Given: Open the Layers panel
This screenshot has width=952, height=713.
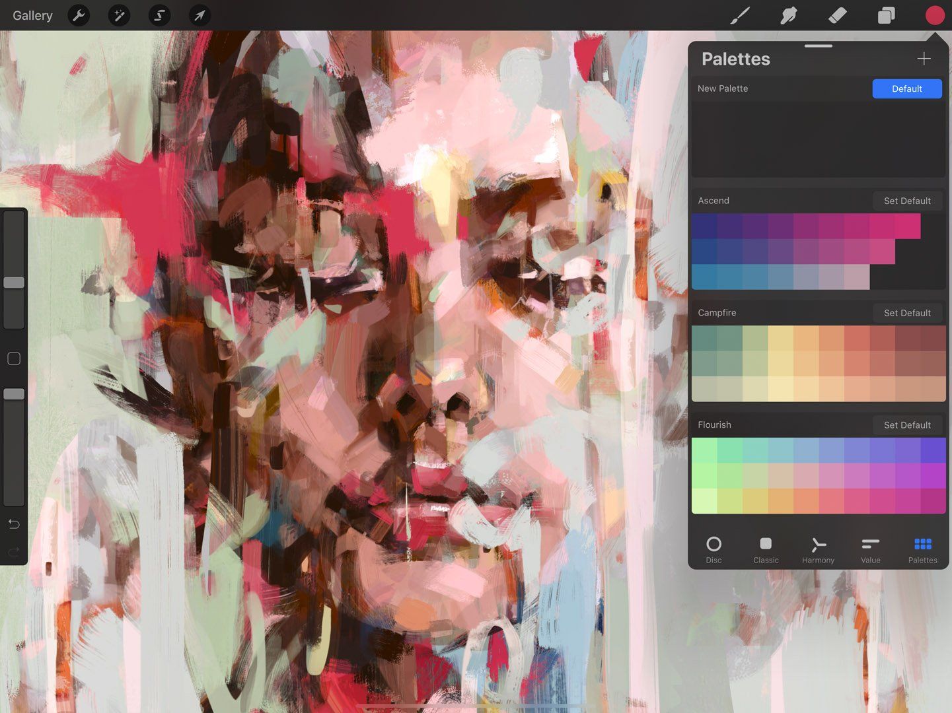Looking at the screenshot, I should click(x=886, y=15).
